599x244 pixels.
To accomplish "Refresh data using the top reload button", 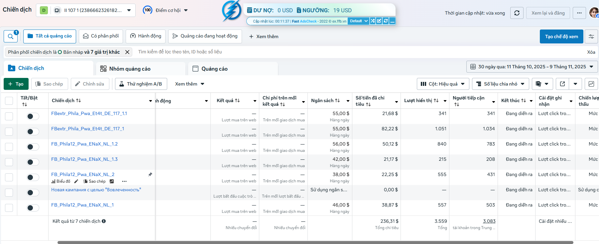I will (x=517, y=13).
